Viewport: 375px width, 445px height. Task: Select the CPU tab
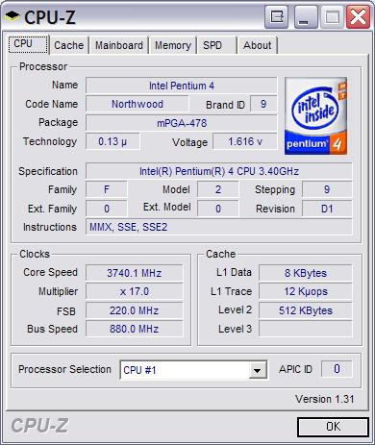[28, 44]
